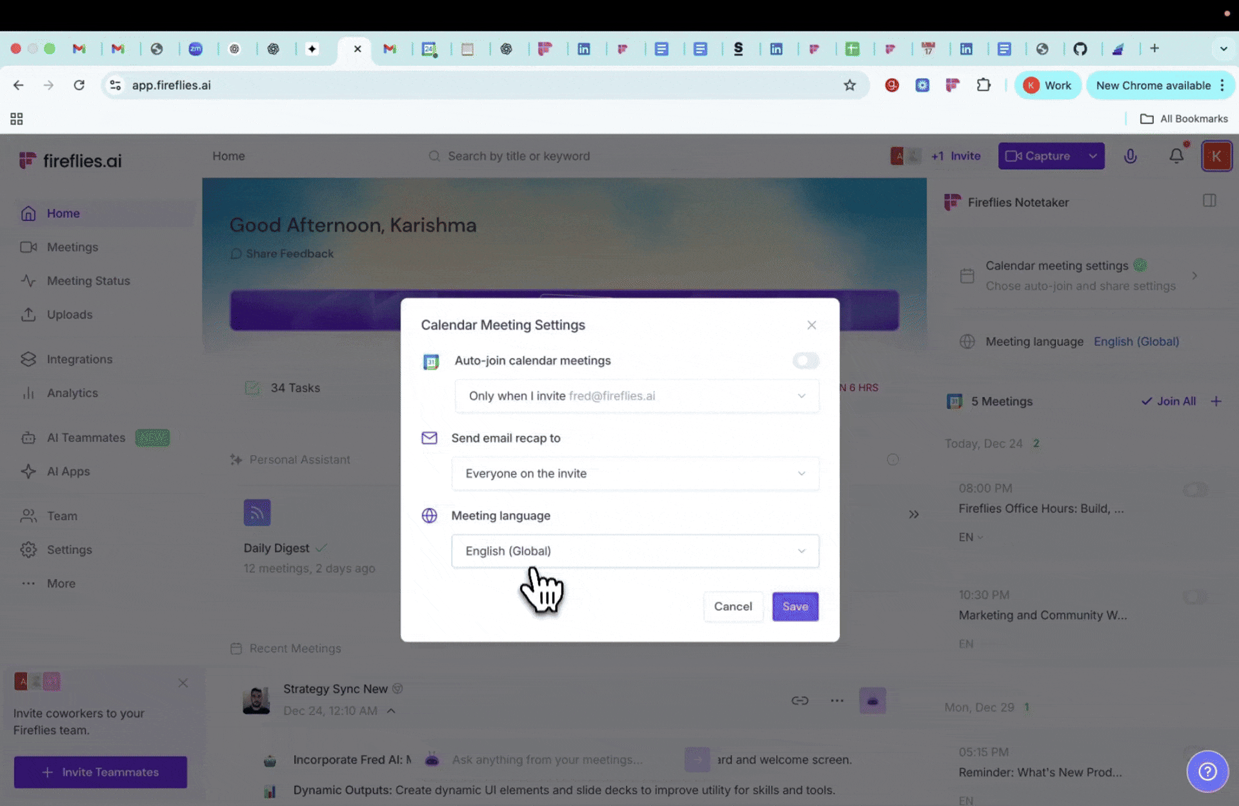Enable Auto-join calendar meetings toggle
1239x806 pixels.
pos(805,360)
